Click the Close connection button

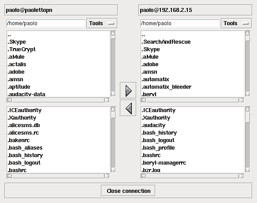[128, 191]
